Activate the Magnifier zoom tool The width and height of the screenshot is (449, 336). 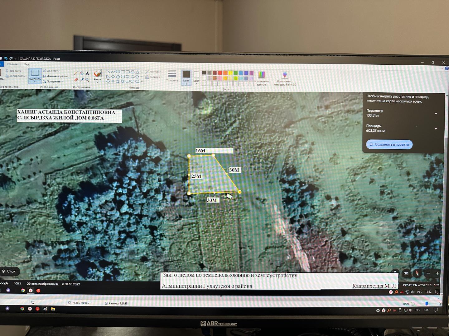tap(87, 80)
